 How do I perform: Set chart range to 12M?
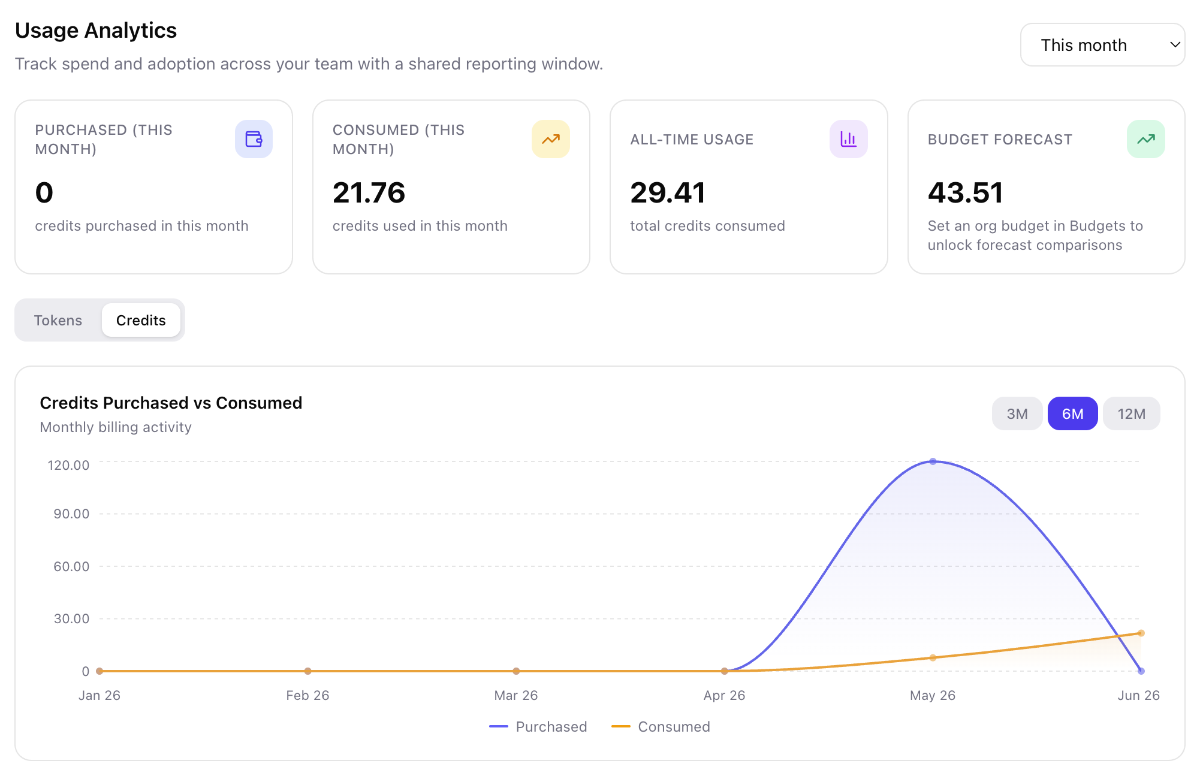1131,413
